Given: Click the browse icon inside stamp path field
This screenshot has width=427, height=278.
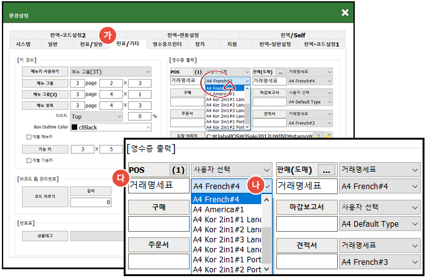Looking at the screenshot, I should tap(317, 136).
